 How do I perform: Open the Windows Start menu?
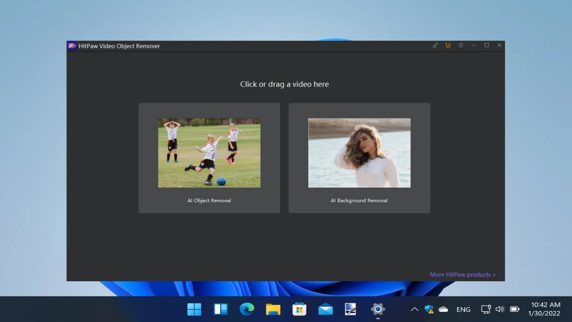(x=194, y=309)
